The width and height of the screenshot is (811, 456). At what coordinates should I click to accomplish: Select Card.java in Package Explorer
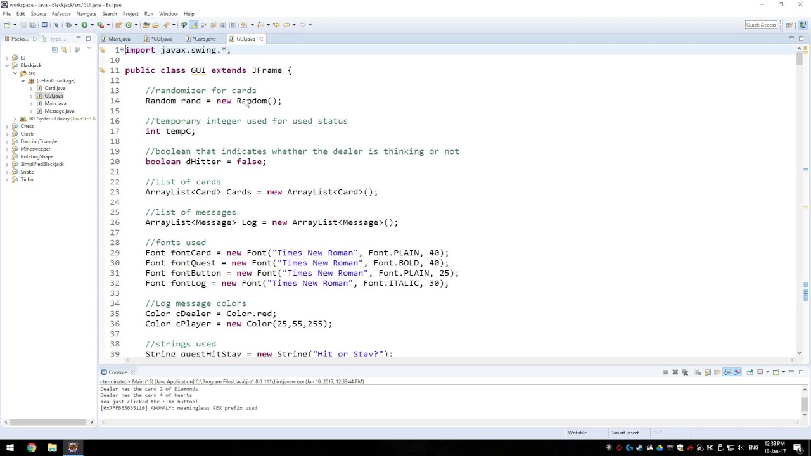tap(54, 88)
